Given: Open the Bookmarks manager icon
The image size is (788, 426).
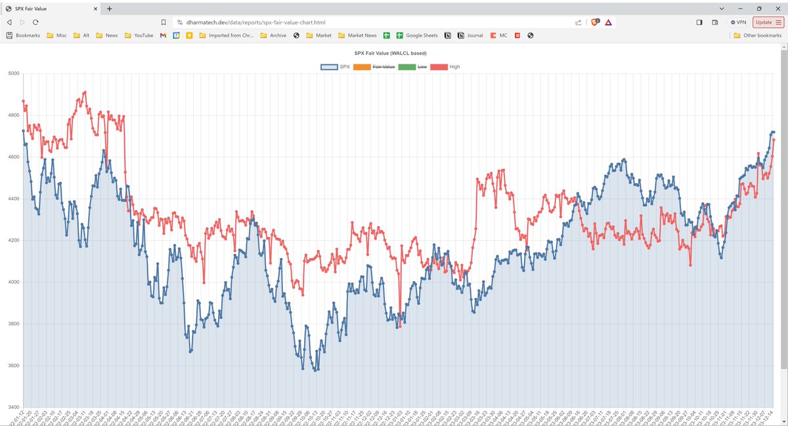Looking at the screenshot, I should pyautogui.click(x=23, y=35).
